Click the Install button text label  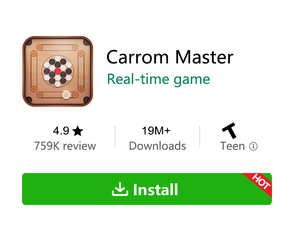pyautogui.click(x=156, y=190)
